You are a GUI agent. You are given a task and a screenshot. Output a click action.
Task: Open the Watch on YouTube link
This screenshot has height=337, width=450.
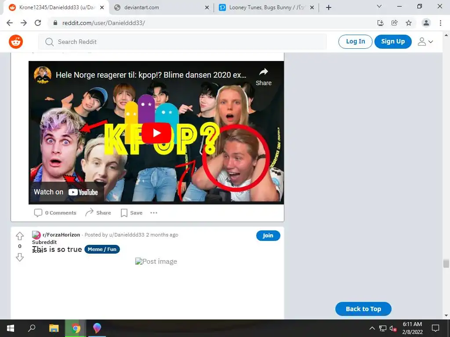tap(66, 192)
